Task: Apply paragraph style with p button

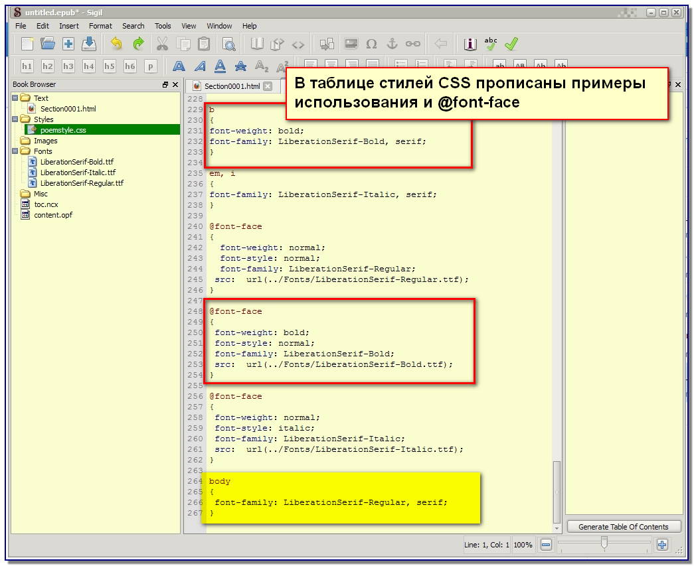Action: click(x=151, y=66)
